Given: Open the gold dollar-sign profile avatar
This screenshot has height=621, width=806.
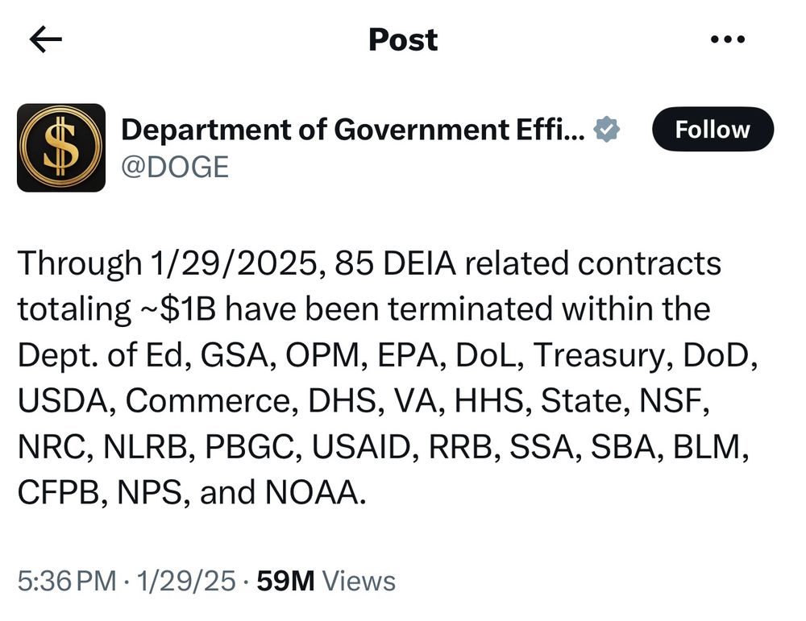Looking at the screenshot, I should point(61,148).
